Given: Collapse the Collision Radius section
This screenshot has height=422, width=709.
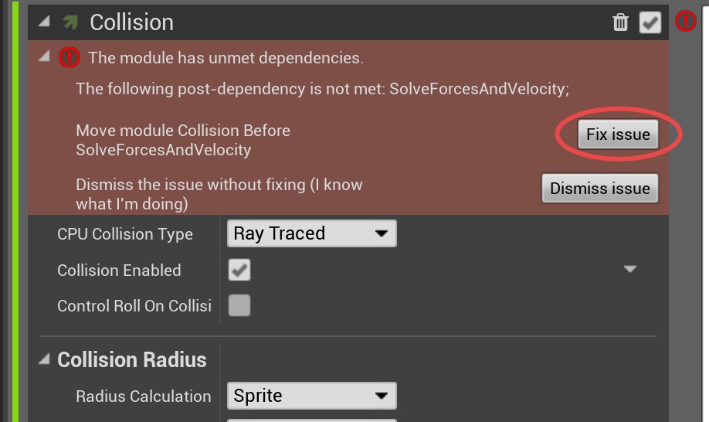Looking at the screenshot, I should coord(44,359).
